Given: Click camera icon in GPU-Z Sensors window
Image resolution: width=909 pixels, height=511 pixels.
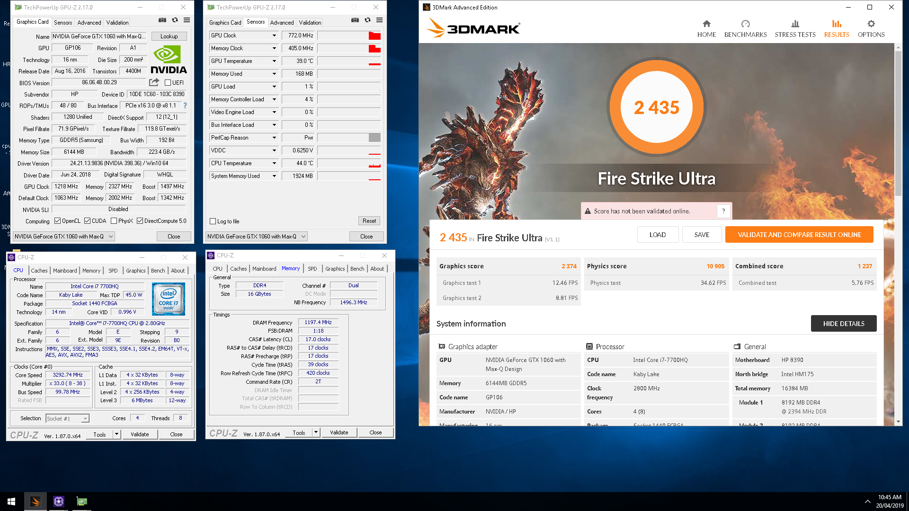Looking at the screenshot, I should tap(355, 20).
